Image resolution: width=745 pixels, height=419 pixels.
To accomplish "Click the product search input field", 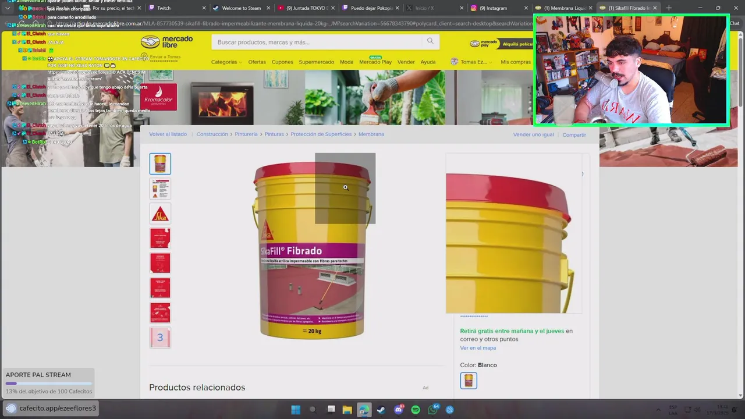I will point(318,42).
